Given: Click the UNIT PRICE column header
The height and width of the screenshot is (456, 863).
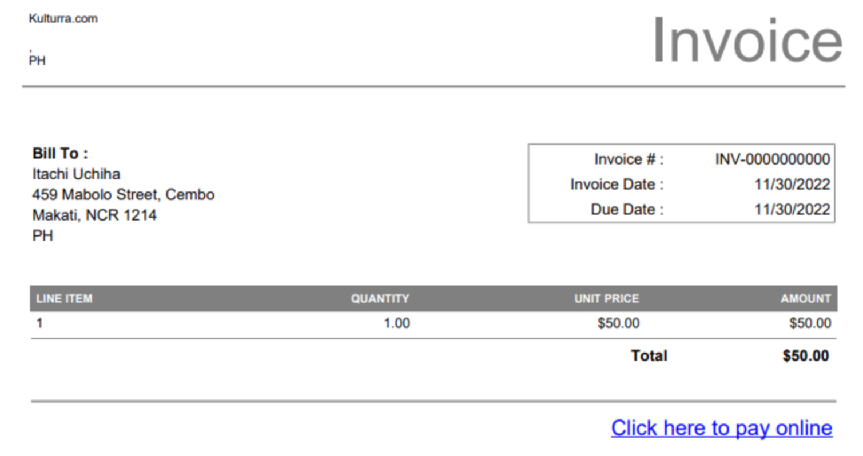Looking at the screenshot, I should pyautogui.click(x=606, y=298).
